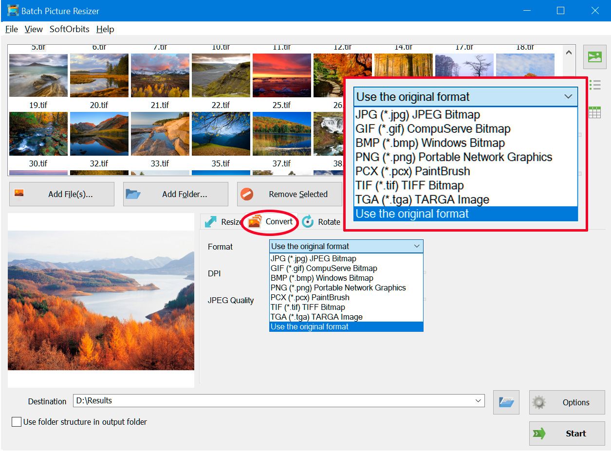Viewport: 611px width, 451px height.
Task: Click the thumbnail view icon in right sidebar
Action: (594, 56)
